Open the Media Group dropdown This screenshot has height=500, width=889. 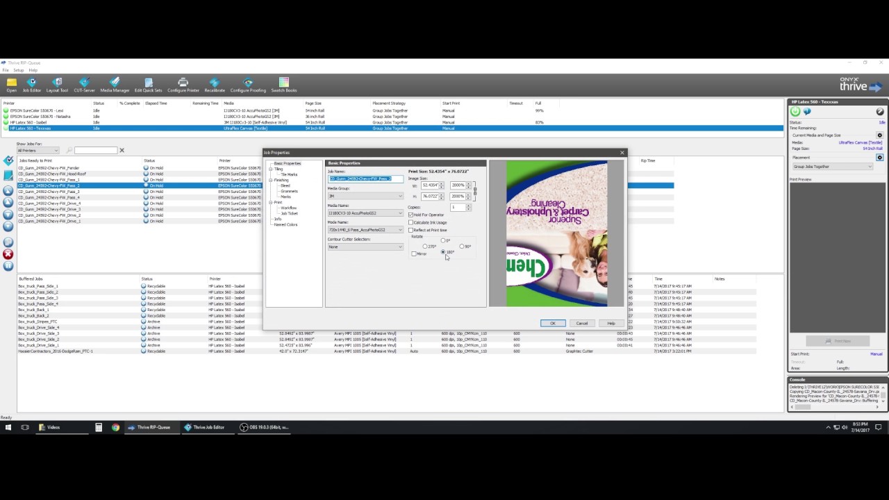tap(365, 196)
